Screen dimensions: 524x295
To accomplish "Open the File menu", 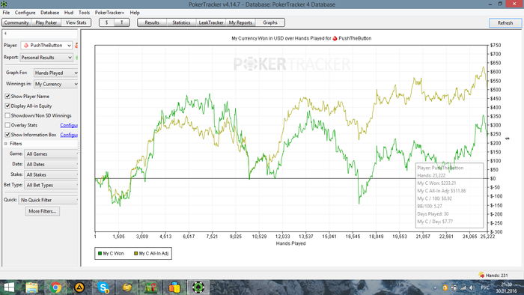I will tap(6, 13).
